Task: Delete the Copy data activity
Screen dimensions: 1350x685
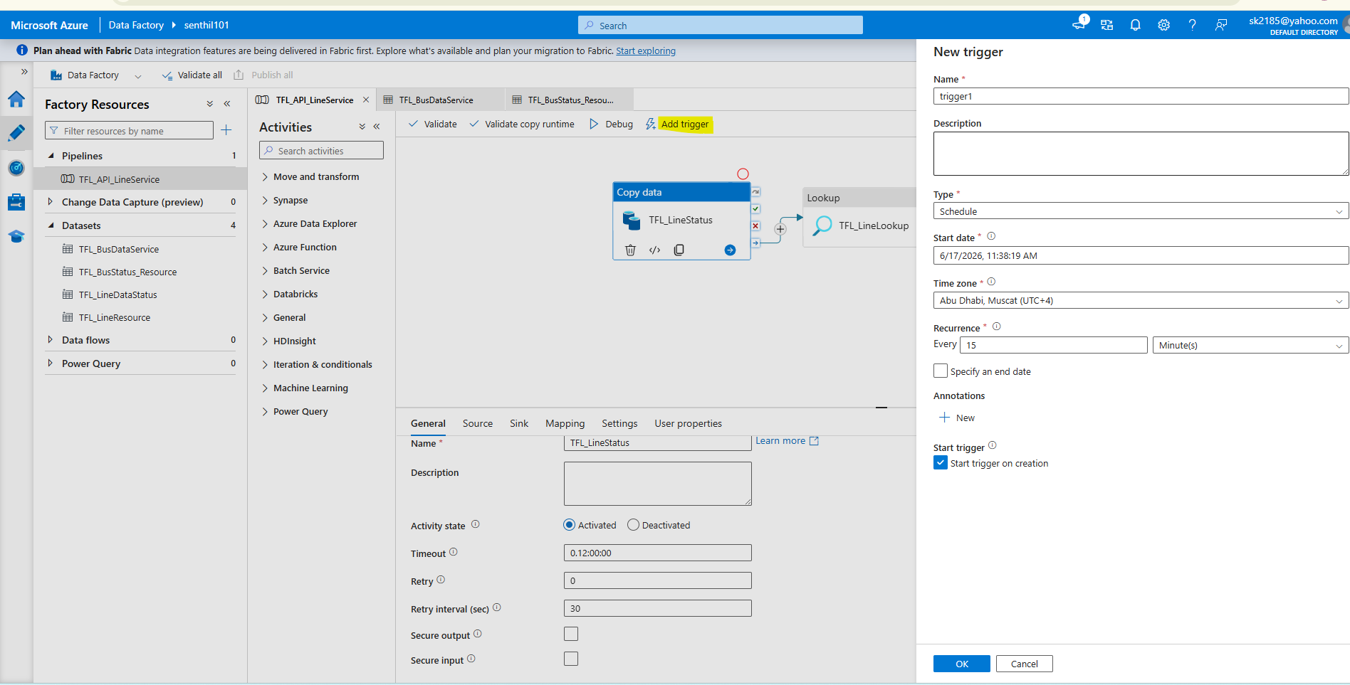Action: click(x=630, y=250)
